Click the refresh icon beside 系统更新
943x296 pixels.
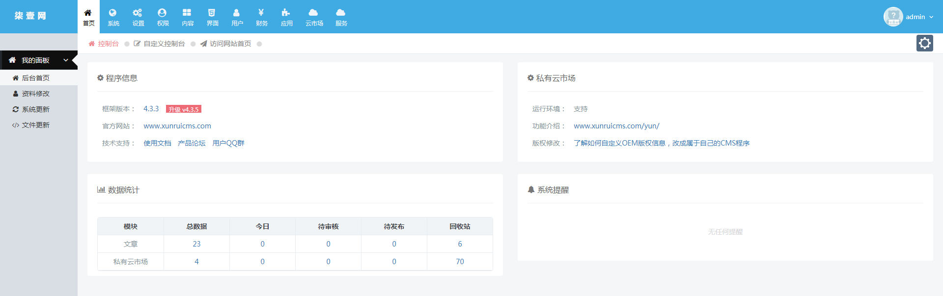(x=16, y=109)
